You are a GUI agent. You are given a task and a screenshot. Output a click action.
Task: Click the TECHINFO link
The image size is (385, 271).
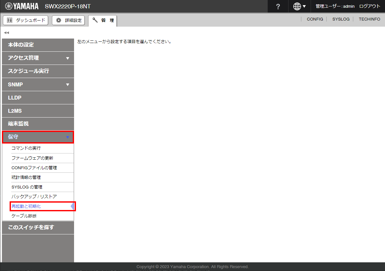(369, 19)
